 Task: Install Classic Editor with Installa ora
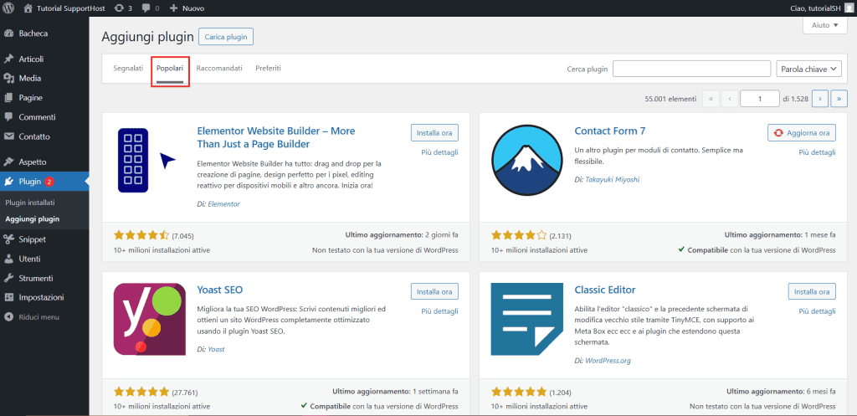coord(812,291)
